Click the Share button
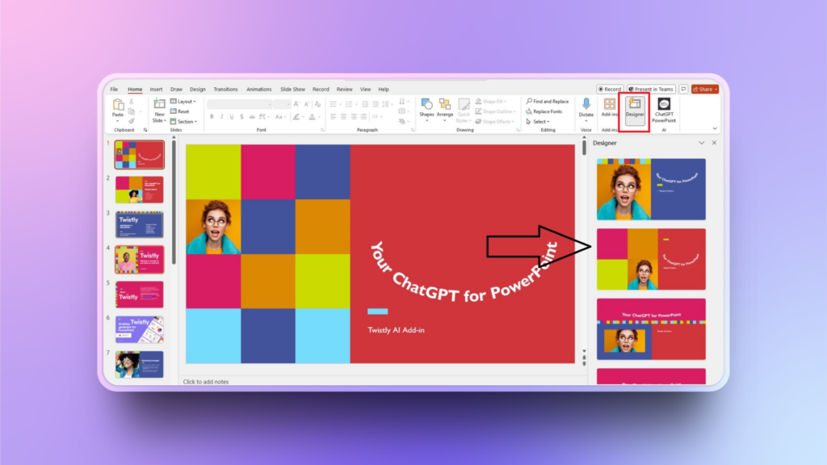This screenshot has height=465, width=827. [x=705, y=89]
